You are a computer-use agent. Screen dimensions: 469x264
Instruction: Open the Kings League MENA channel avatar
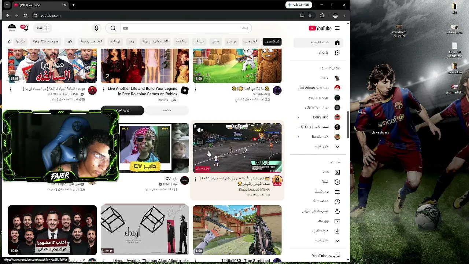coord(277,181)
